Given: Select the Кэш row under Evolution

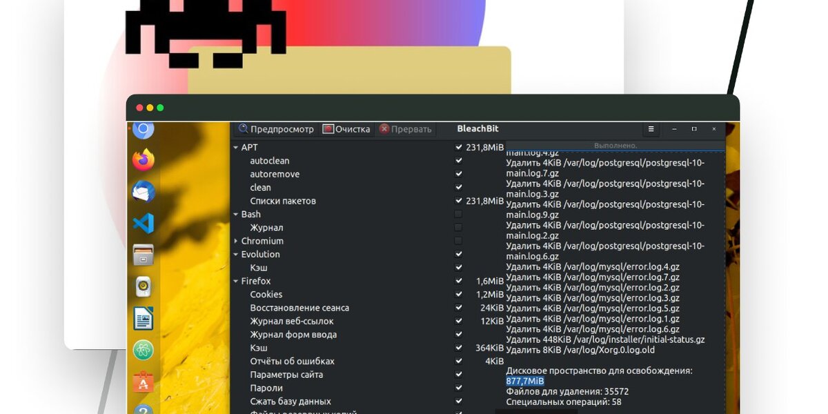Looking at the screenshot, I should tap(368, 268).
